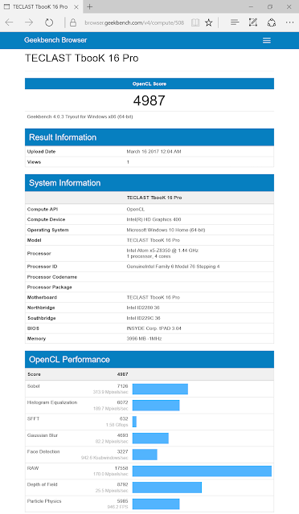Click the OpenCL Performance section header
The height and width of the screenshot is (514, 299).
(x=149, y=360)
